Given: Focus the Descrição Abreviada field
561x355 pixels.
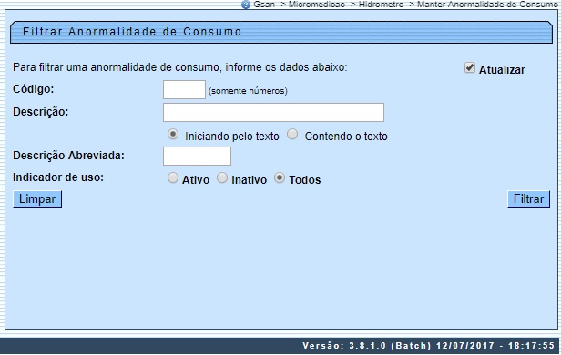Looking at the screenshot, I should coord(197,157).
